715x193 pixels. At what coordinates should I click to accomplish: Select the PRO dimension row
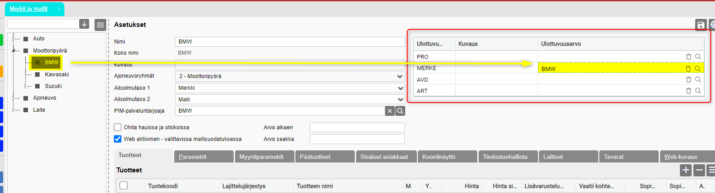click(559, 57)
